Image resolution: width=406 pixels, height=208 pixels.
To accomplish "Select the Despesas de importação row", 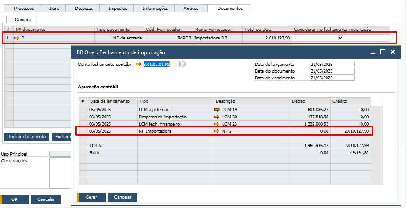I will tap(225, 117).
